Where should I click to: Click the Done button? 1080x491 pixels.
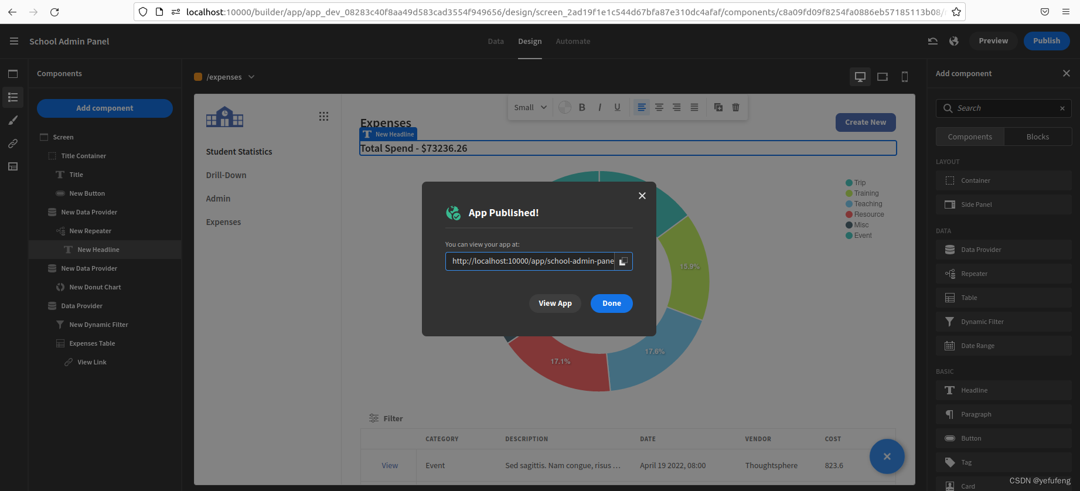pyautogui.click(x=612, y=304)
